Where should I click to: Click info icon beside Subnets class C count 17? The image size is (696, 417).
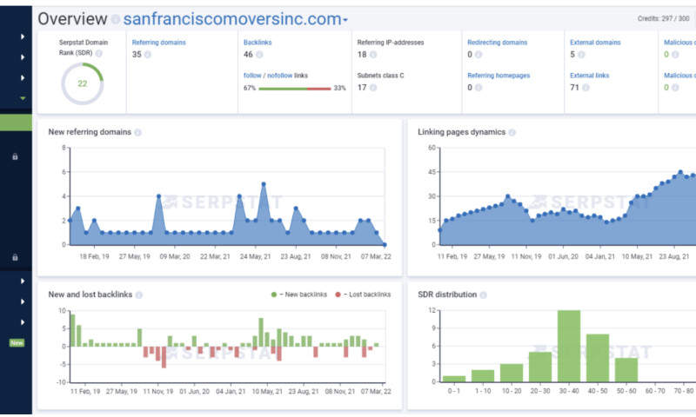[x=373, y=88]
